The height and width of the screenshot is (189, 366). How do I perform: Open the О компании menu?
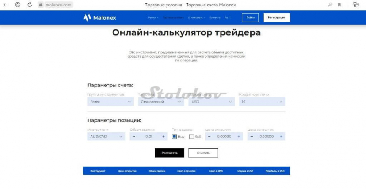(x=197, y=17)
